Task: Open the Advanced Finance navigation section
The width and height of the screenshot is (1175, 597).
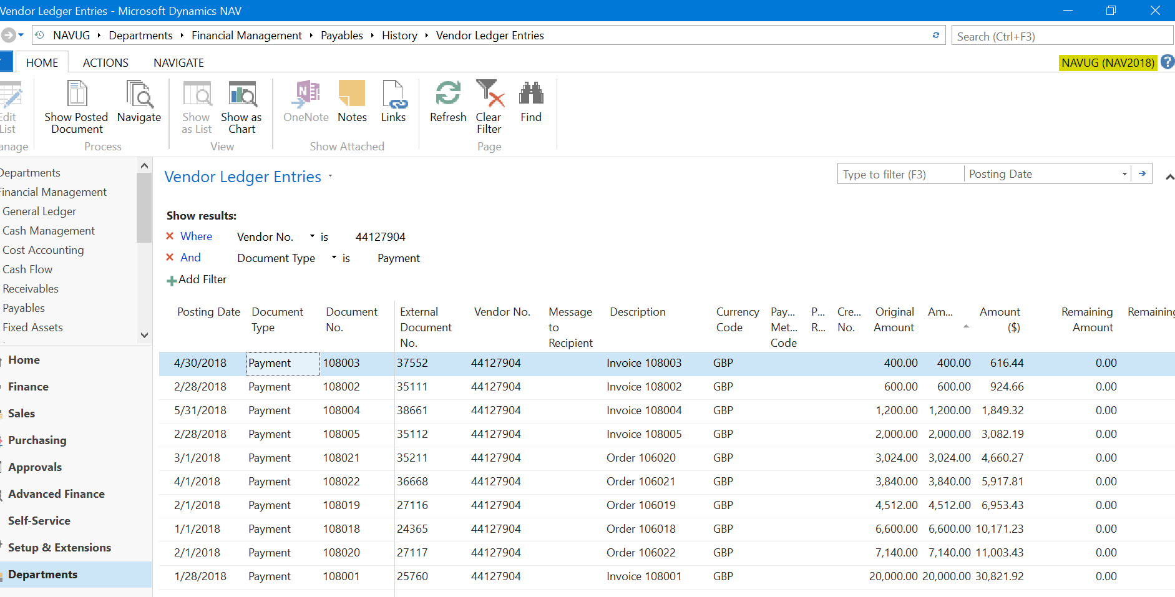Action: point(56,494)
